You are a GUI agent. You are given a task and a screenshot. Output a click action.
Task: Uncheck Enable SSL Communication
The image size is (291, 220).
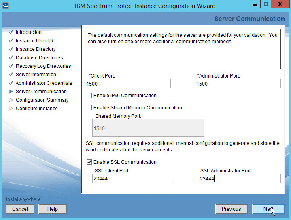pos(89,162)
